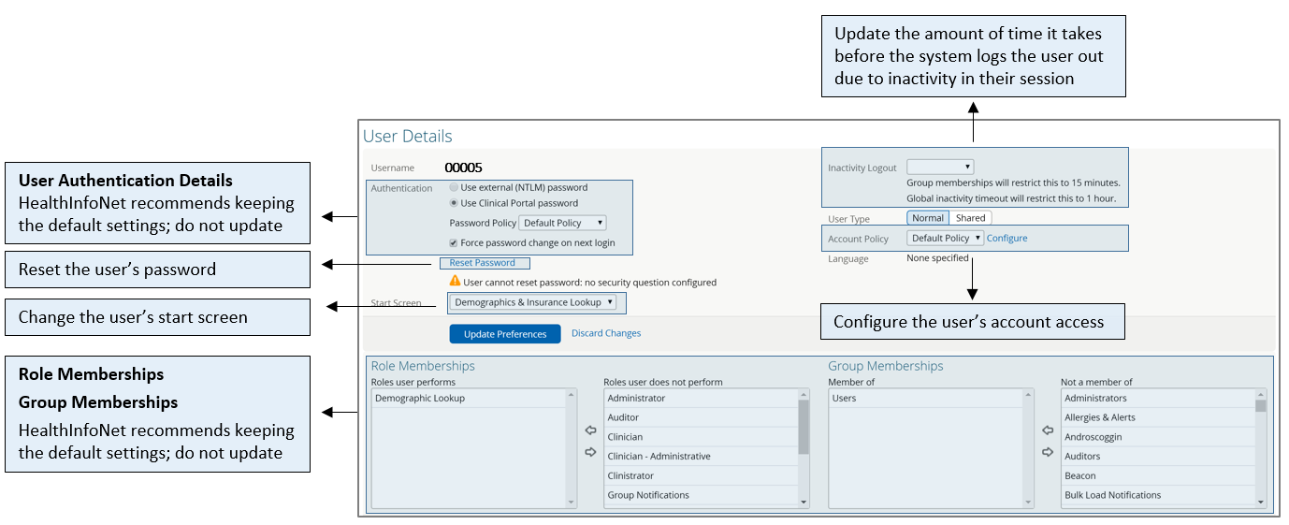Open the Account Policy dropdown

[945, 239]
